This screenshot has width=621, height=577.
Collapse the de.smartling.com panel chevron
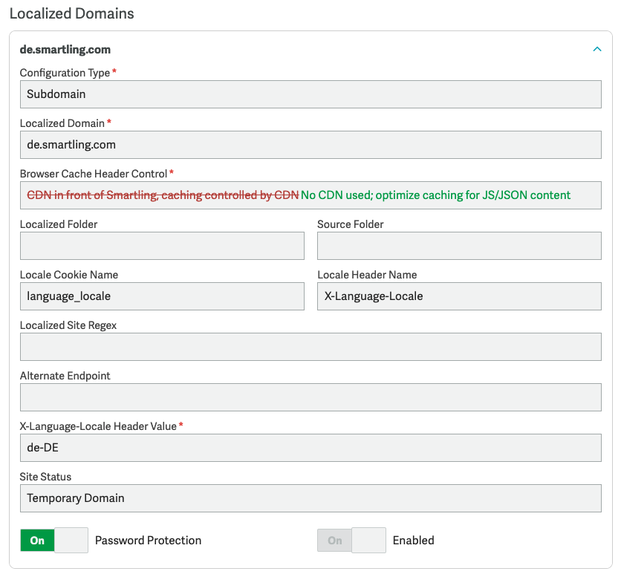[x=596, y=50]
